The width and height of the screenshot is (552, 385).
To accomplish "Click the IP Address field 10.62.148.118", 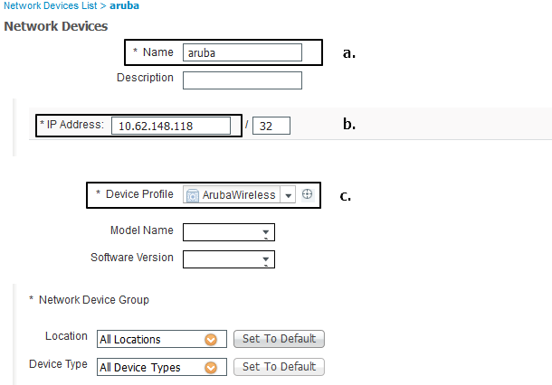I will point(171,126).
